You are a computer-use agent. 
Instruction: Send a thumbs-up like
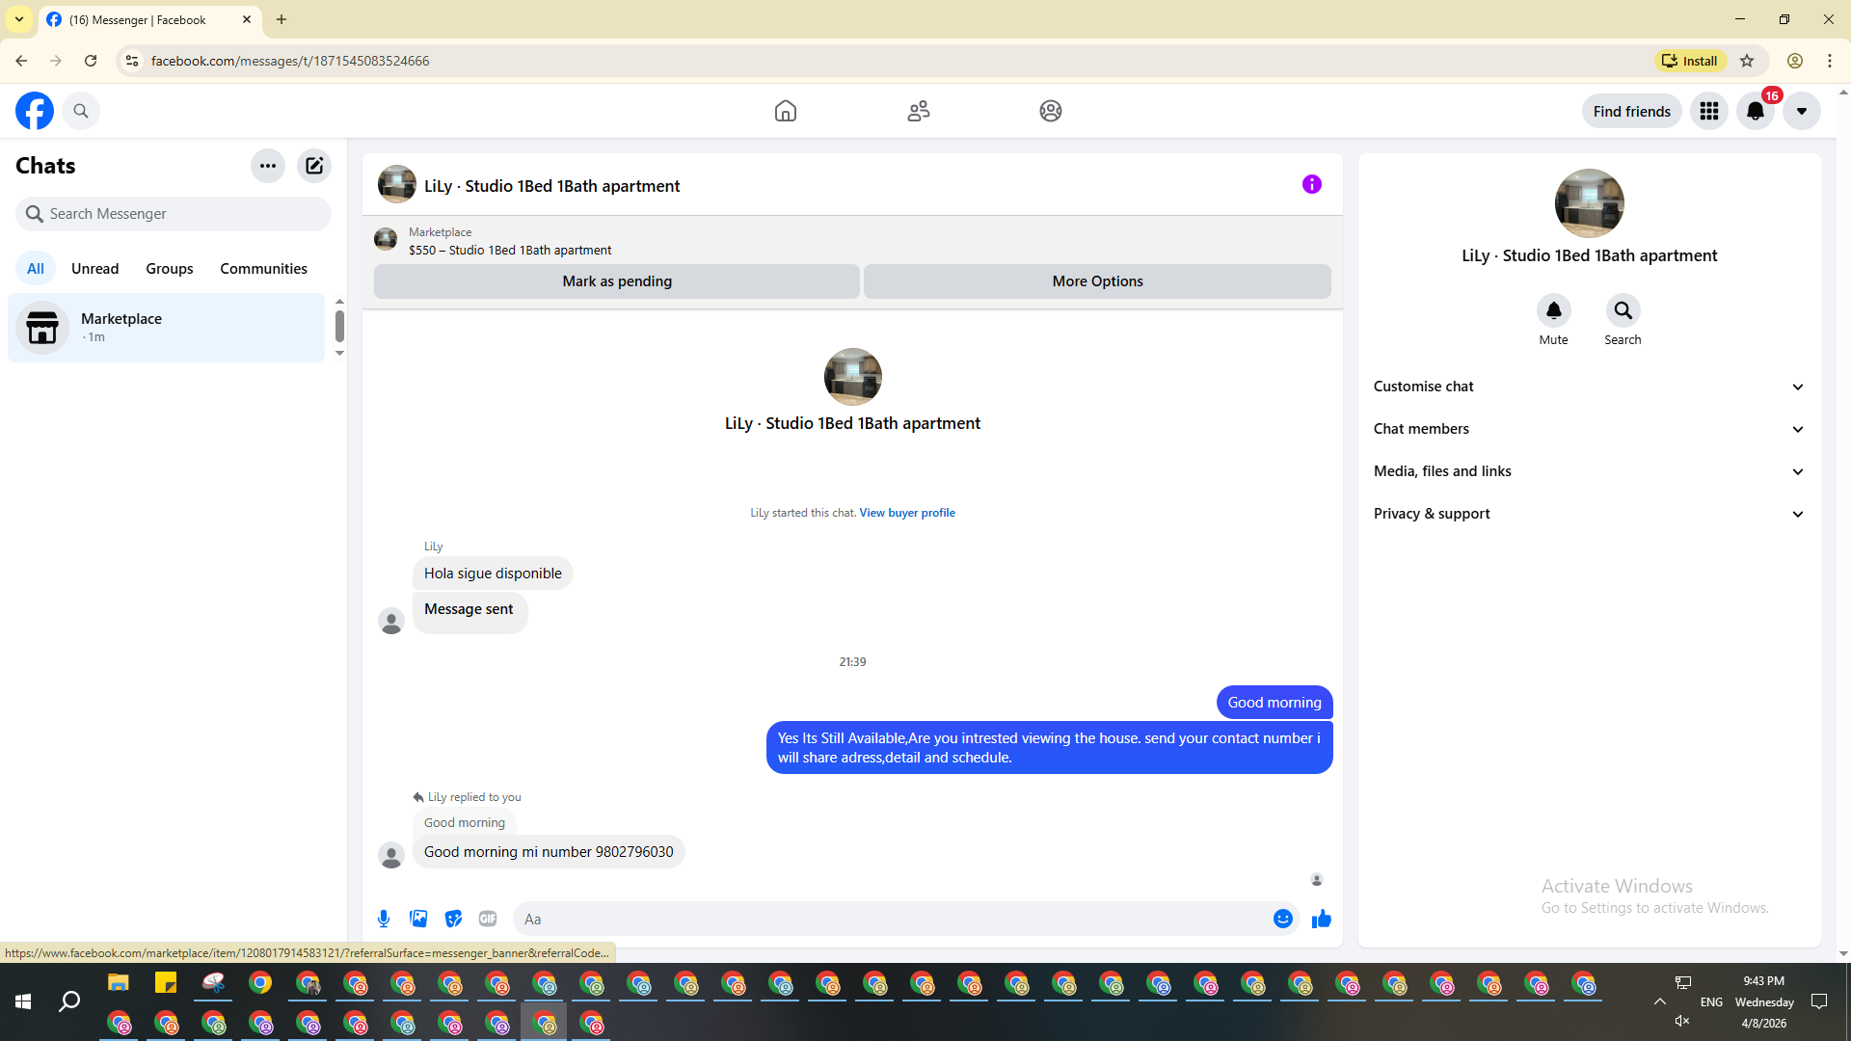[x=1321, y=919]
